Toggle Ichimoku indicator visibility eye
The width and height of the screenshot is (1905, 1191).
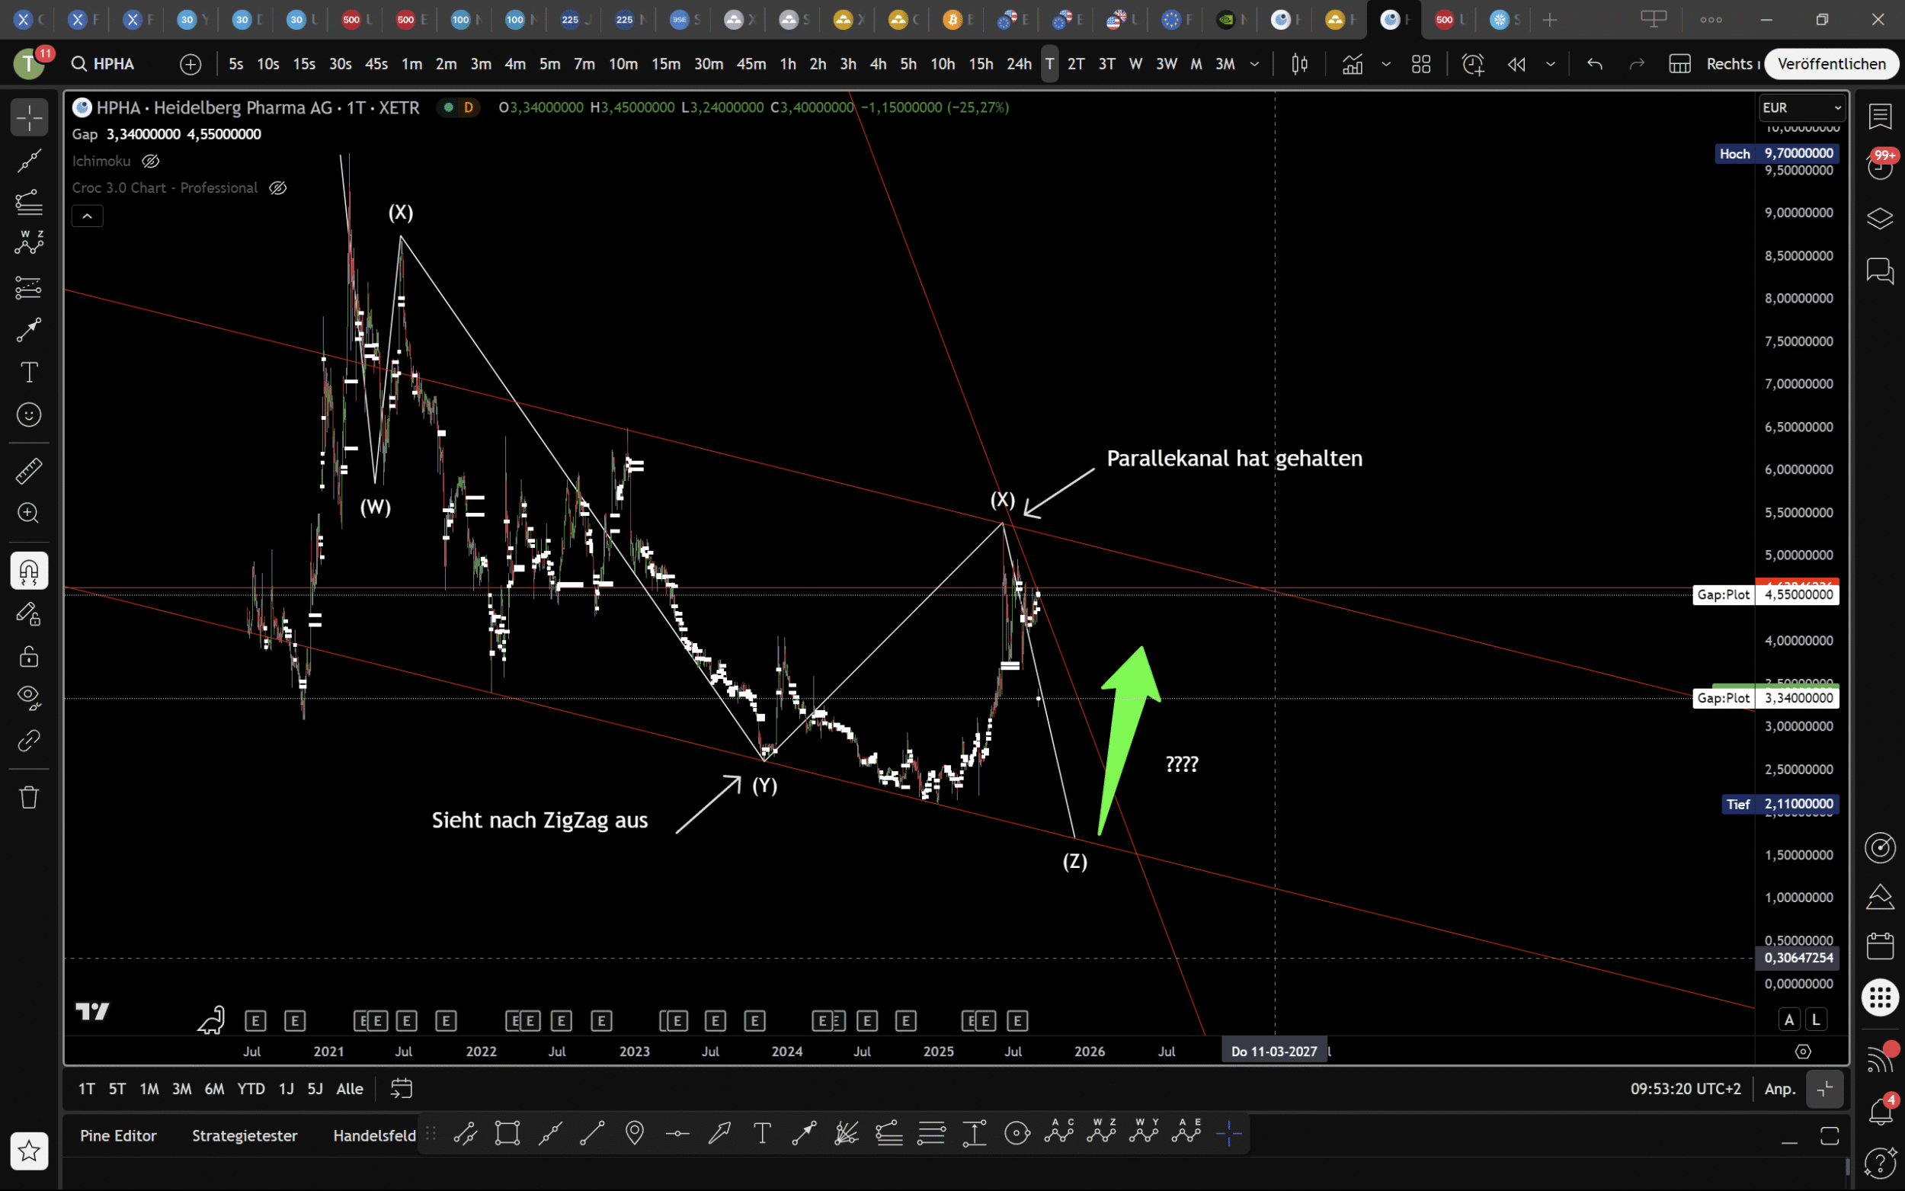point(150,161)
